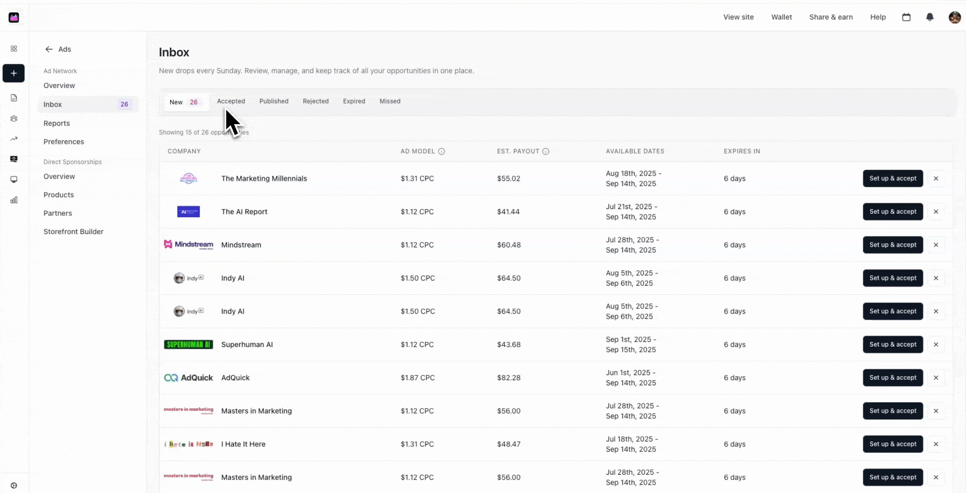Click the Ad Model info icon

(x=441, y=152)
